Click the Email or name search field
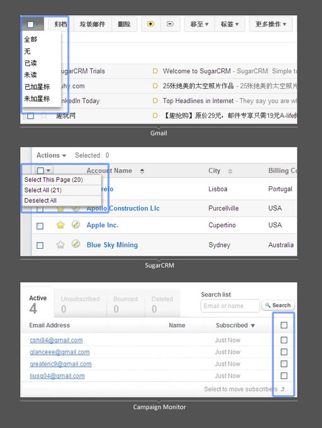 click(x=230, y=306)
